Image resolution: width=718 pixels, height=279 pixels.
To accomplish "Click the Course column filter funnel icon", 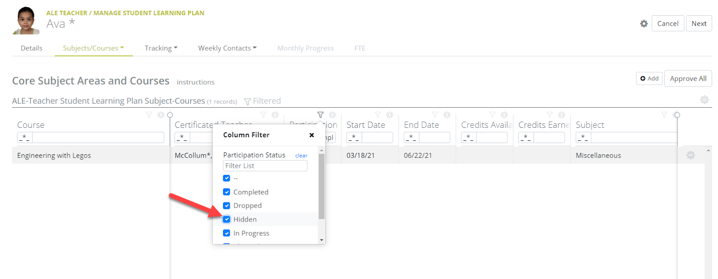I will pos(149,115).
